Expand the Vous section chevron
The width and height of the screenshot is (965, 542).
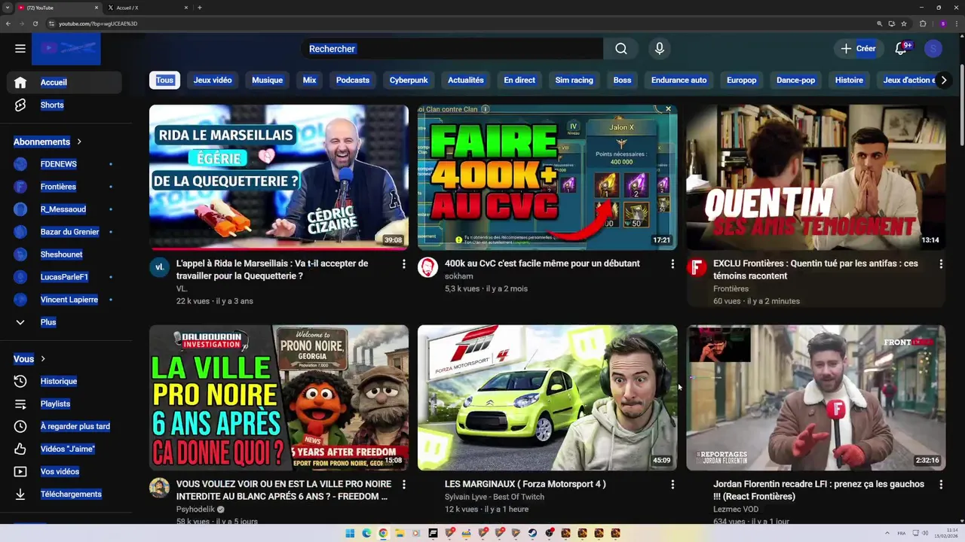43,359
